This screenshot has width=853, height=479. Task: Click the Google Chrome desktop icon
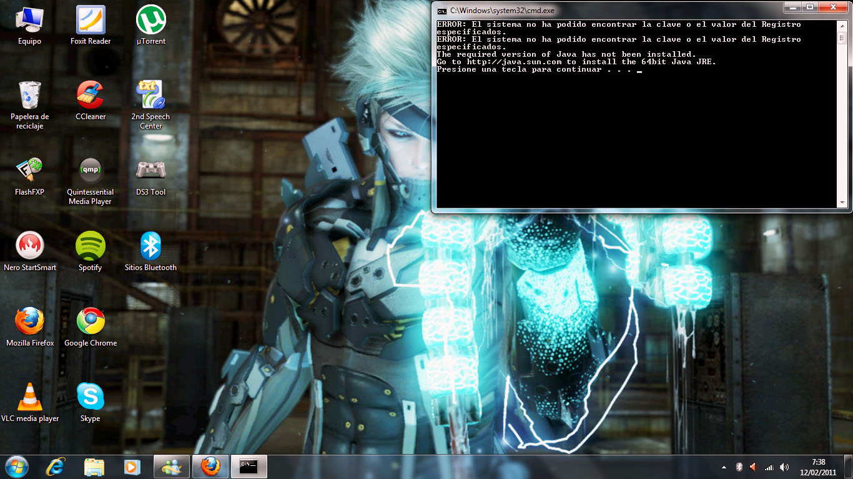[x=91, y=327]
